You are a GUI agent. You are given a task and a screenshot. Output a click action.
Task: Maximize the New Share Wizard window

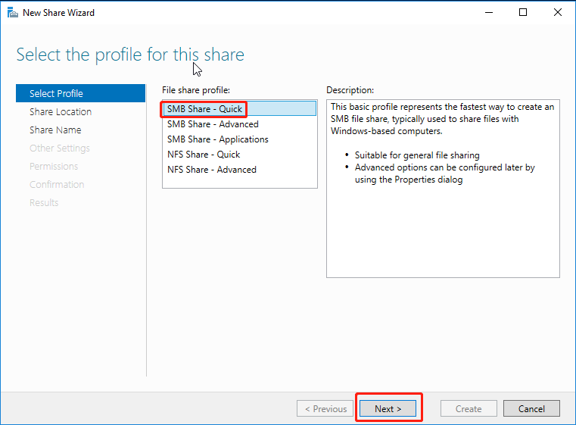point(523,13)
